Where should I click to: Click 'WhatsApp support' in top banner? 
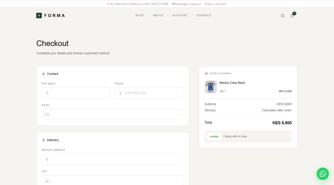click(x=187, y=4)
